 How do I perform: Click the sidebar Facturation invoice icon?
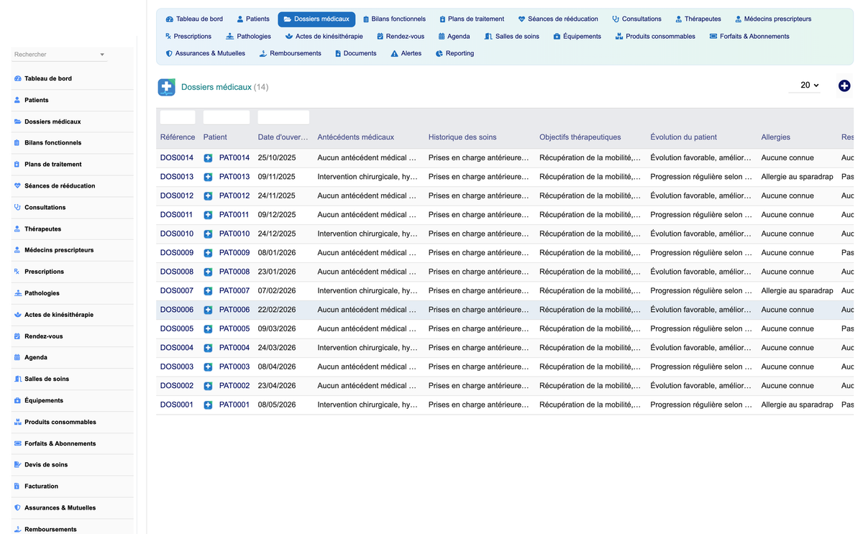[x=17, y=487]
